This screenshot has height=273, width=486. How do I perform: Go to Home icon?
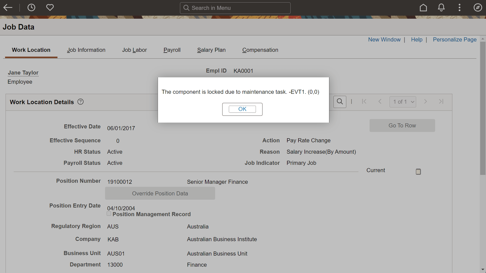tap(423, 8)
